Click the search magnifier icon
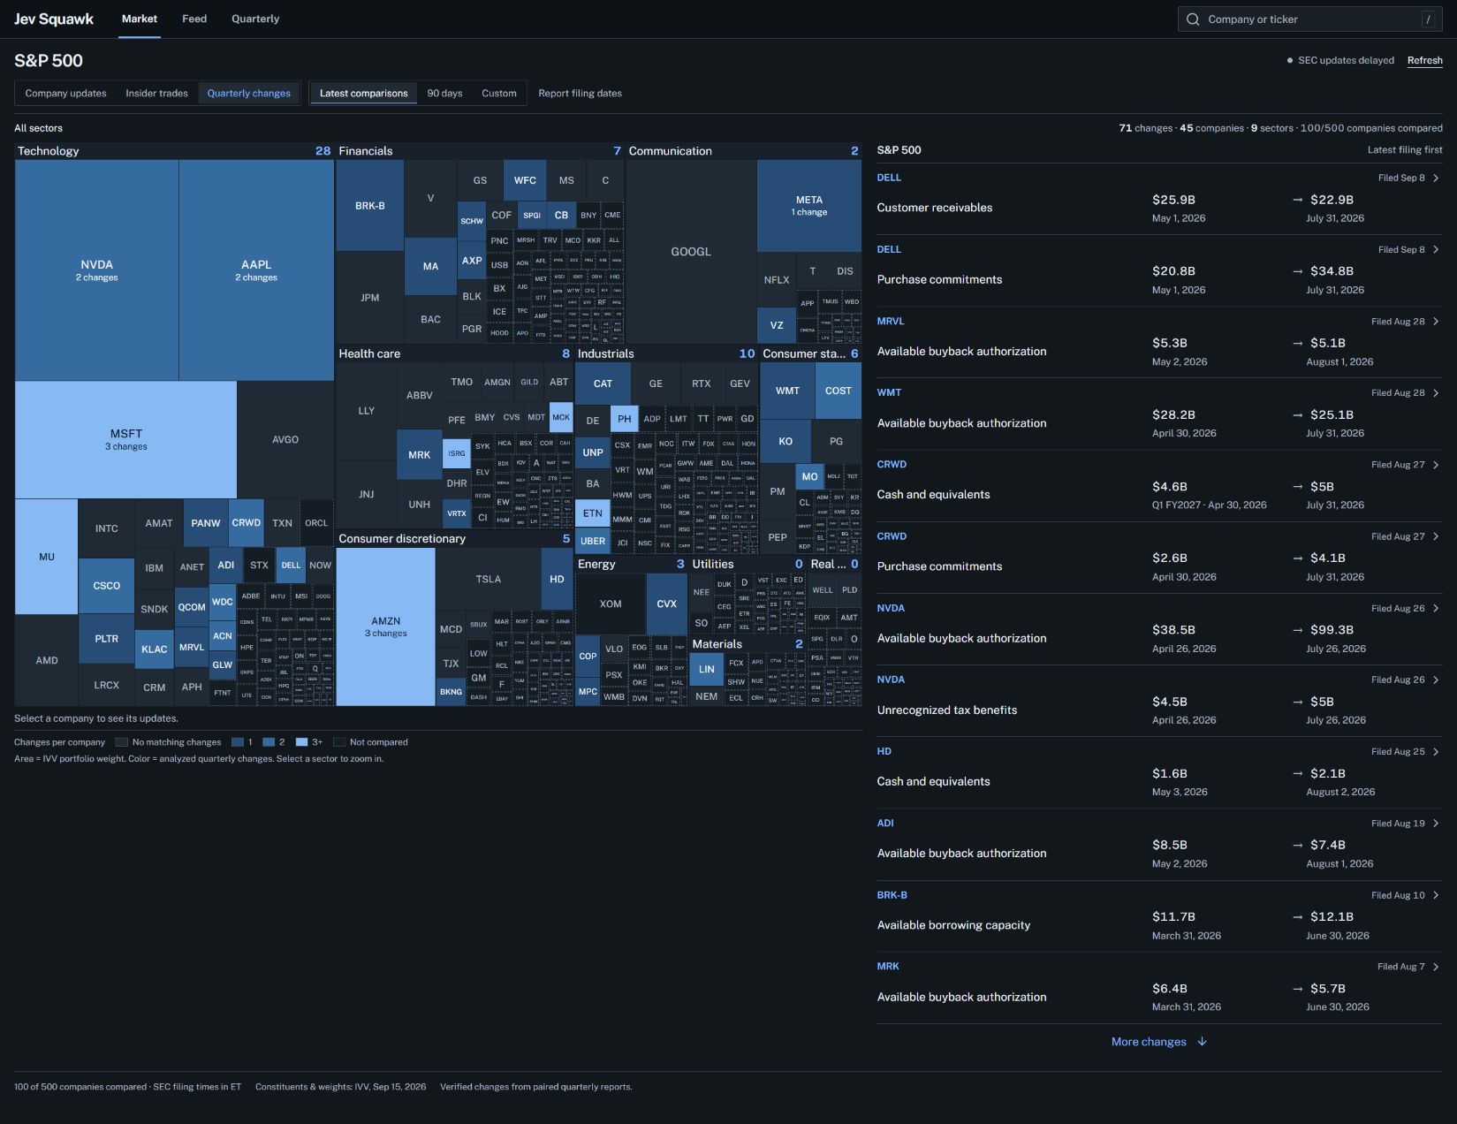The image size is (1457, 1124). click(x=1193, y=19)
